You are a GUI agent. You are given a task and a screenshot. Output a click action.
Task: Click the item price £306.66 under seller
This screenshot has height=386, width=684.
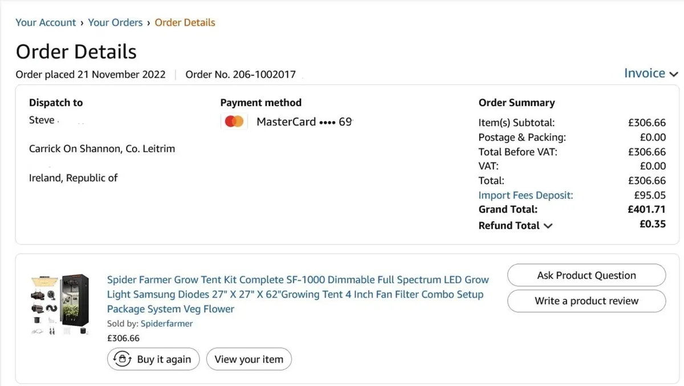[x=123, y=338]
